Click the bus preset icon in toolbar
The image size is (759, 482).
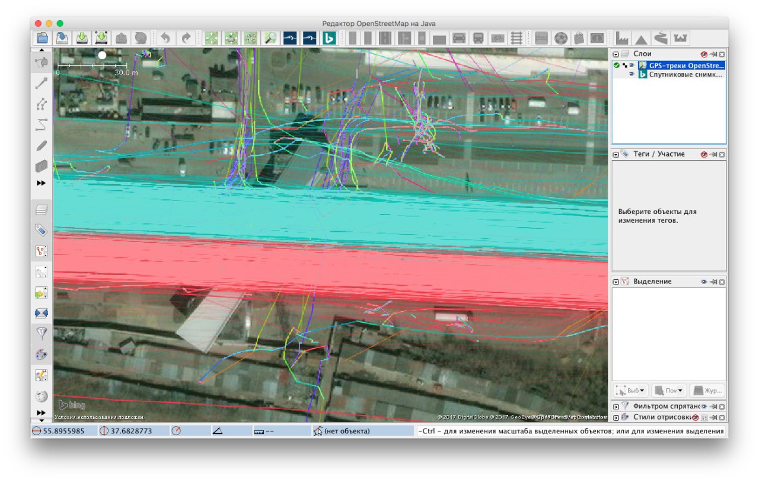click(478, 38)
